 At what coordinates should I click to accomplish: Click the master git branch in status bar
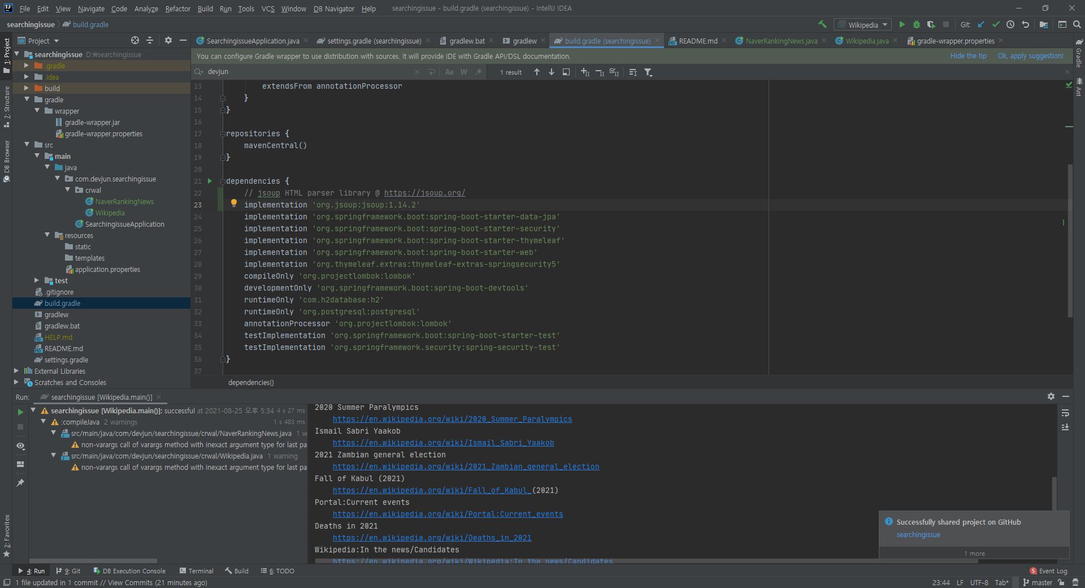point(1038,582)
